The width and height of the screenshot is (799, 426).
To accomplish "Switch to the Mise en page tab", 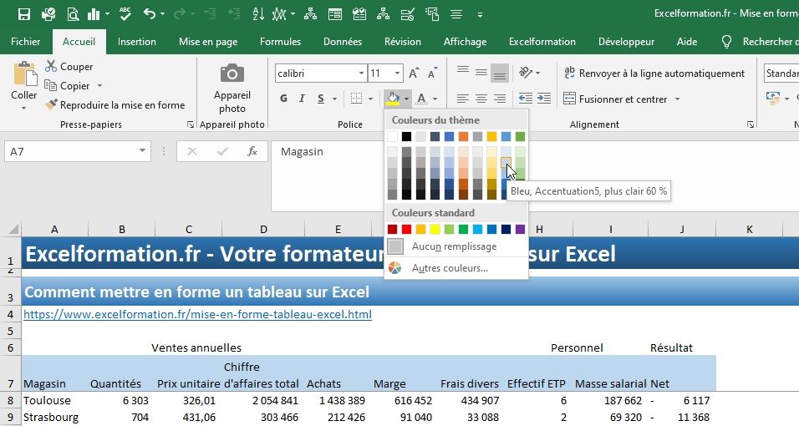I will pos(208,41).
